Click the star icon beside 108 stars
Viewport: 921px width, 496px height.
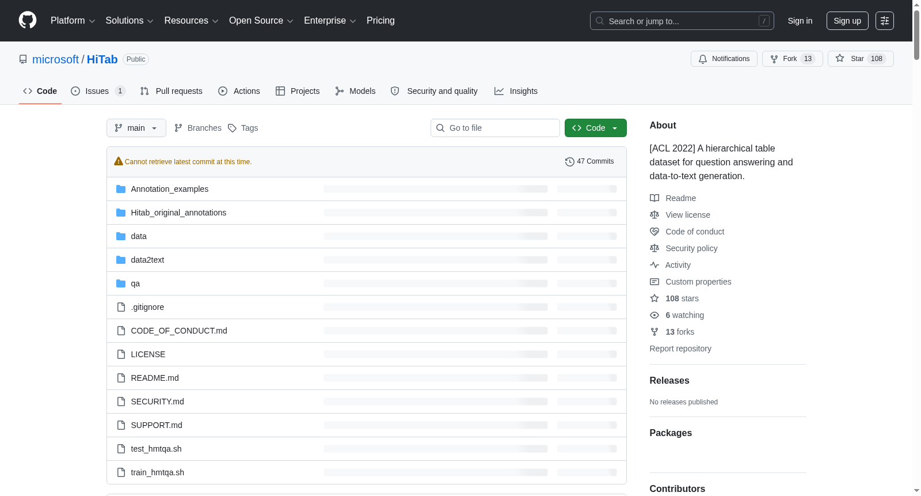(x=654, y=298)
